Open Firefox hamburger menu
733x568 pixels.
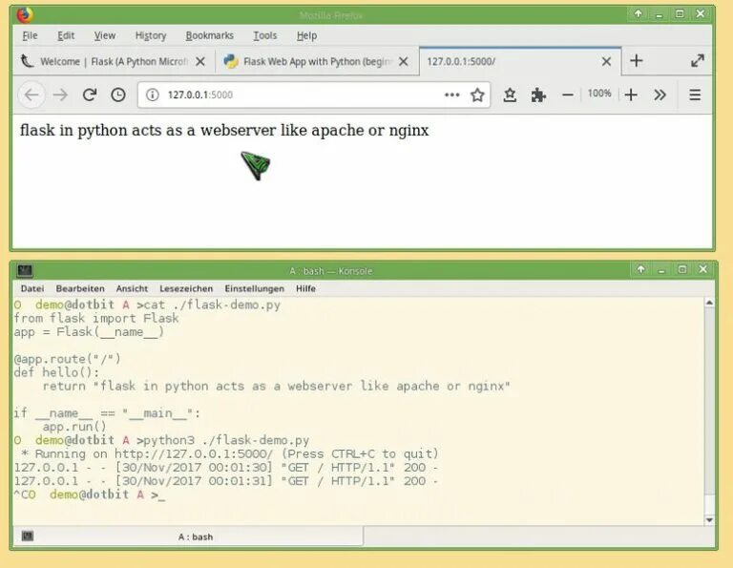pos(695,95)
